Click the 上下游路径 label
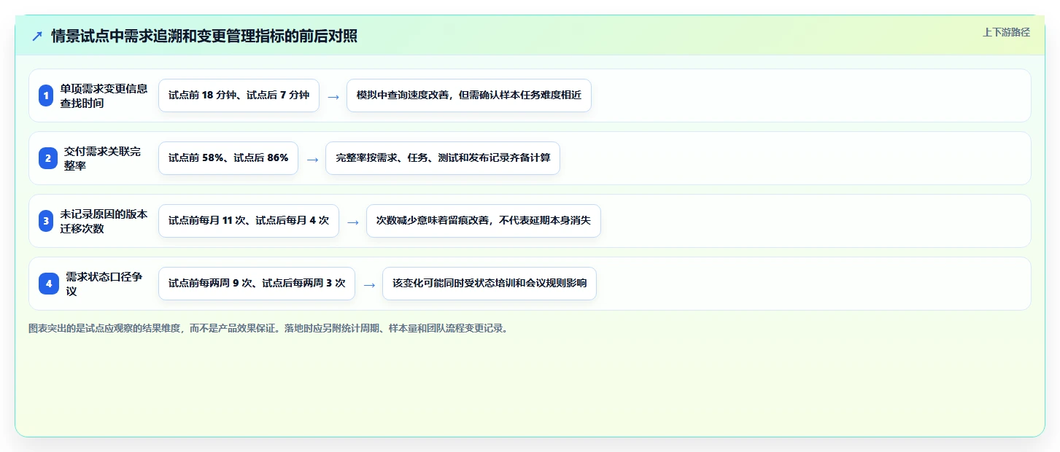1060x452 pixels. pyautogui.click(x=1006, y=32)
